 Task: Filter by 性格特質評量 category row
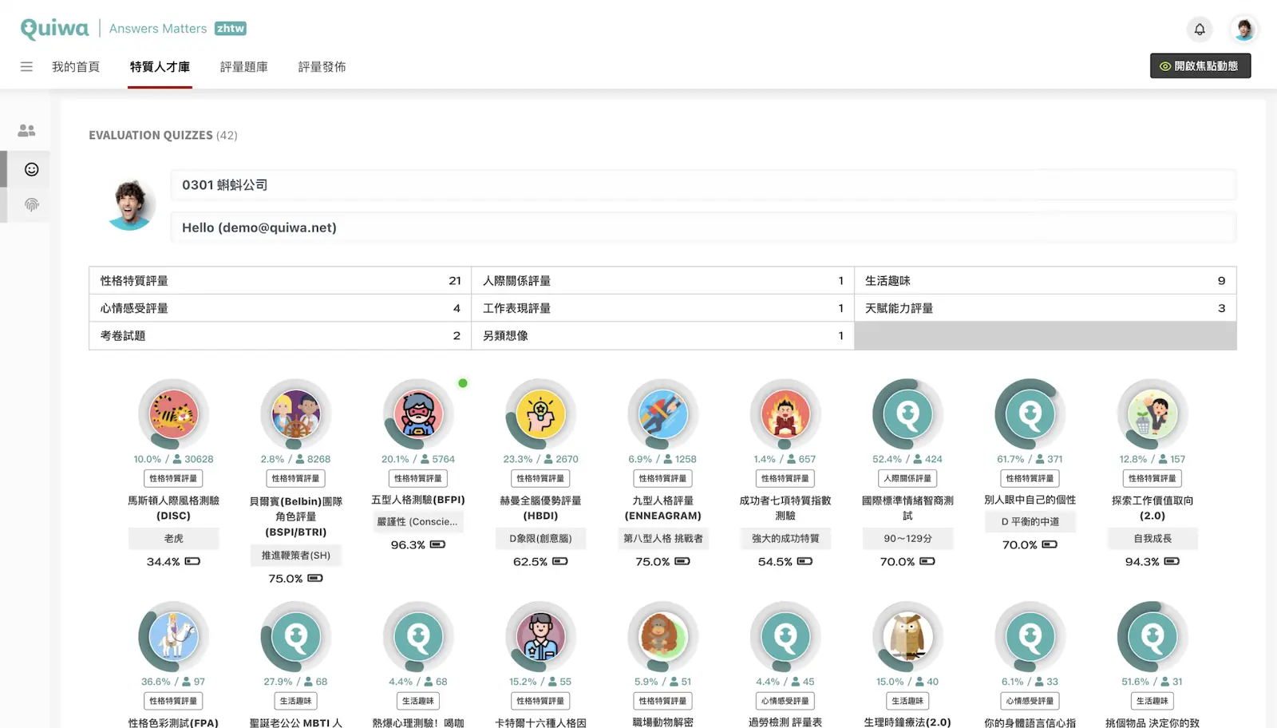coord(280,281)
